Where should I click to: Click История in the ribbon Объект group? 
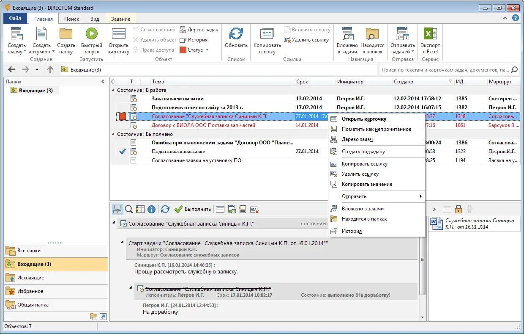pos(194,40)
